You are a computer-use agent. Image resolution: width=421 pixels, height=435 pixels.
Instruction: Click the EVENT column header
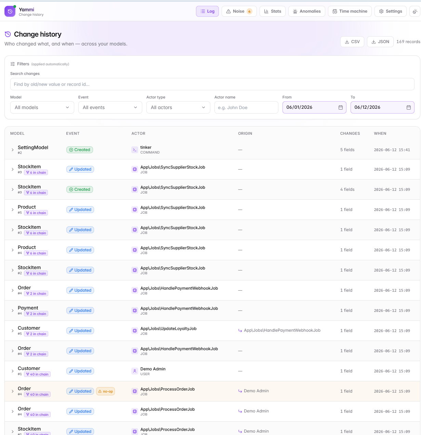pyautogui.click(x=73, y=133)
